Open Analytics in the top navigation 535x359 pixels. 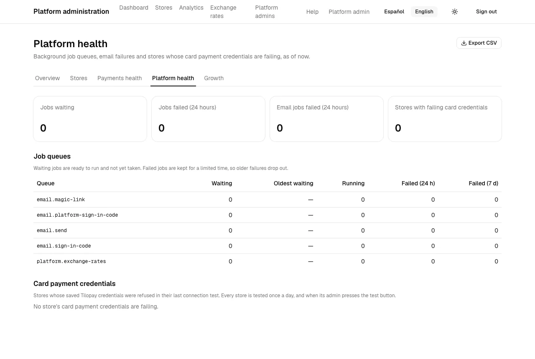pyautogui.click(x=191, y=8)
